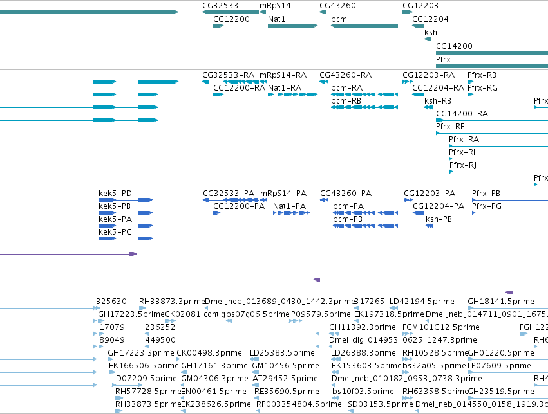Select EST CK02081.contig
Screen dimensions: 548x414
pos(195,314)
